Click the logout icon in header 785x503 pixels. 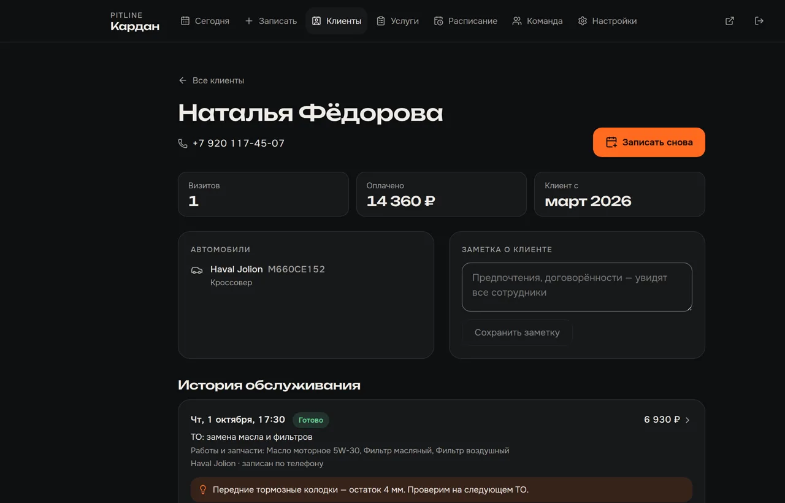click(x=759, y=21)
